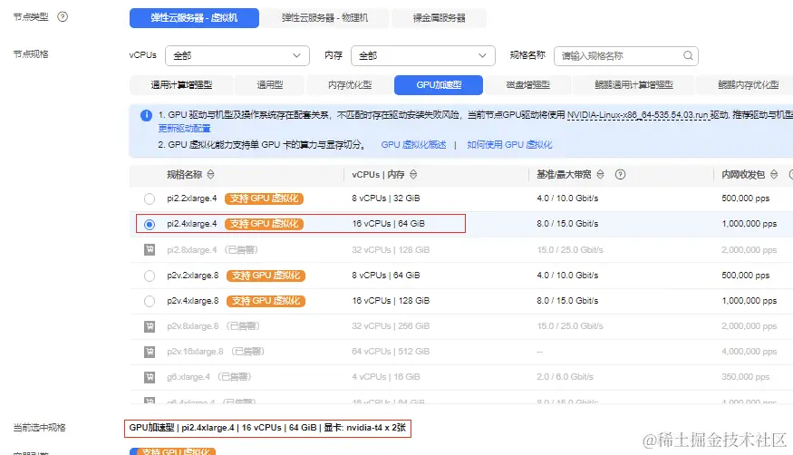Screen dimensions: 793x455
Task: Click the pi2.2xlarge.4 spec name
Action: coord(191,198)
